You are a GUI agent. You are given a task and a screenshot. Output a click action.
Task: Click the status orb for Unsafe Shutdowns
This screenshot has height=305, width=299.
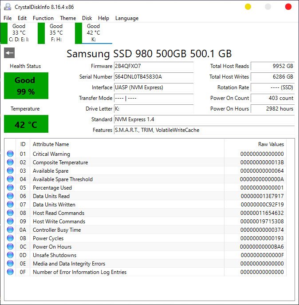point(10,255)
